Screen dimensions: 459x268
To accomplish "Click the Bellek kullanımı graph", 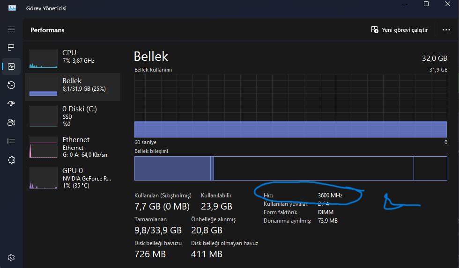I will click(x=290, y=105).
